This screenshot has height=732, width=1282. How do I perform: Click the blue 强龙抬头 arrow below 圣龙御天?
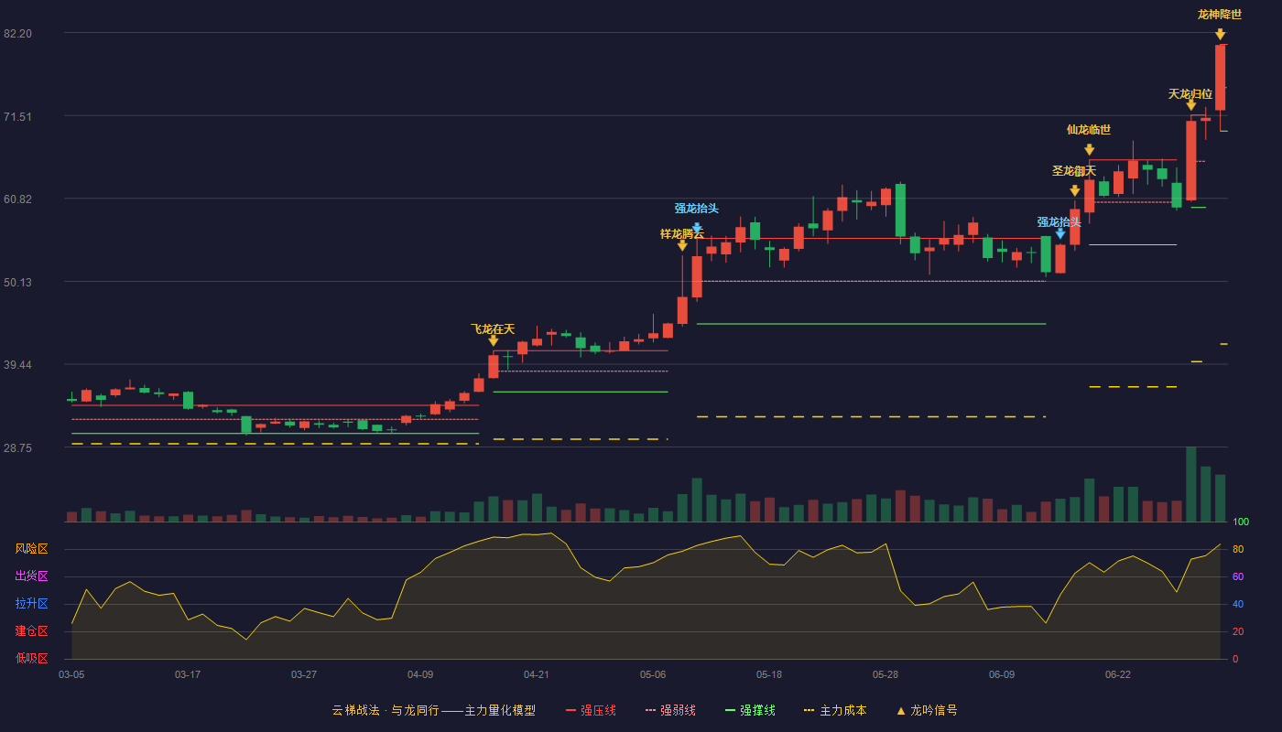[x=1060, y=233]
